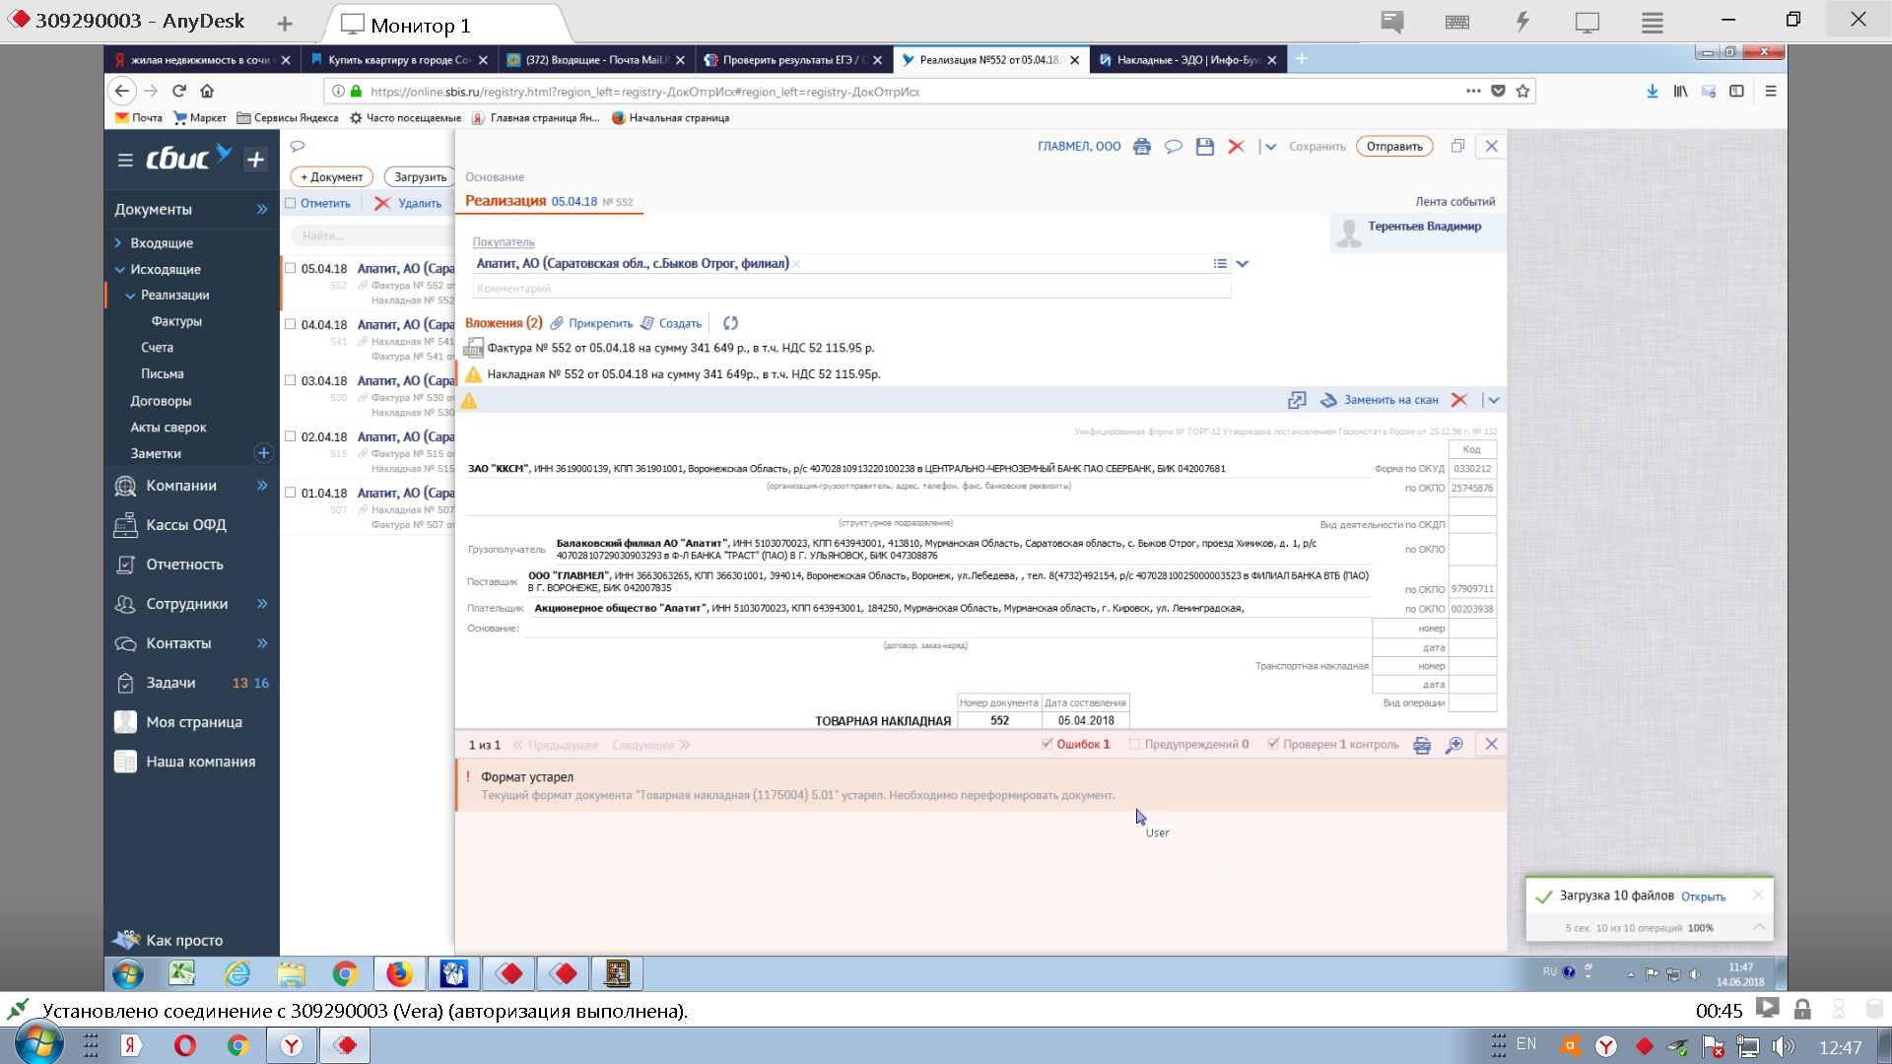This screenshot has width=1892, height=1064.
Task: Click the Комментарий input field
Action: click(851, 289)
